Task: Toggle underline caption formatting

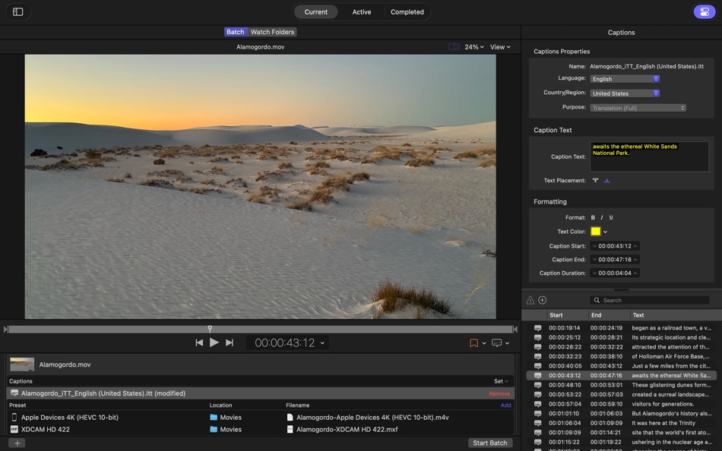Action: tap(611, 218)
